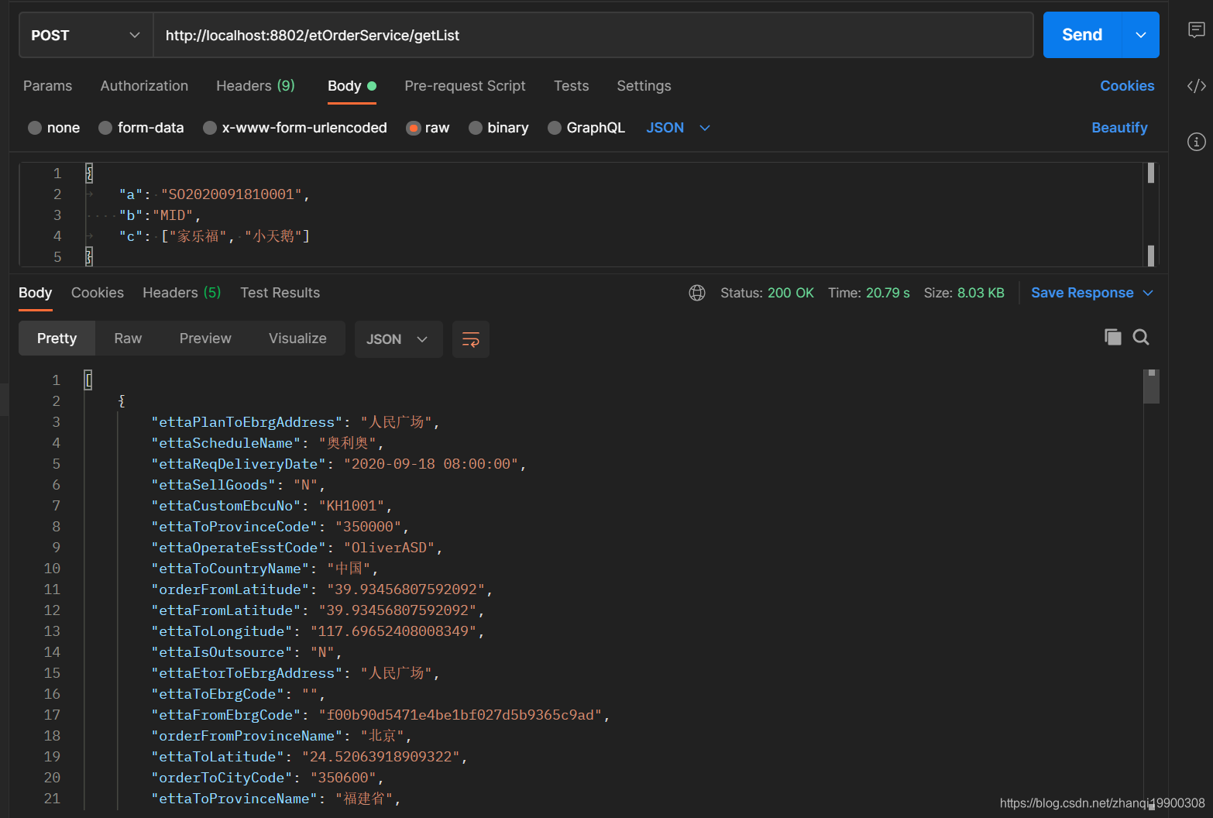
Task: Open the response Body tab
Action: coord(35,293)
